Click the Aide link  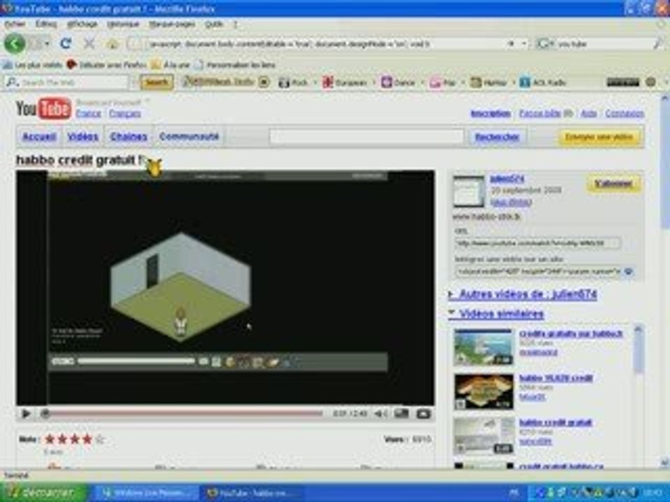pyautogui.click(x=588, y=114)
